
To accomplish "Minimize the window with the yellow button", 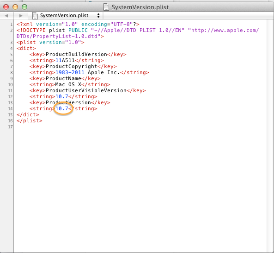I will point(15,7).
